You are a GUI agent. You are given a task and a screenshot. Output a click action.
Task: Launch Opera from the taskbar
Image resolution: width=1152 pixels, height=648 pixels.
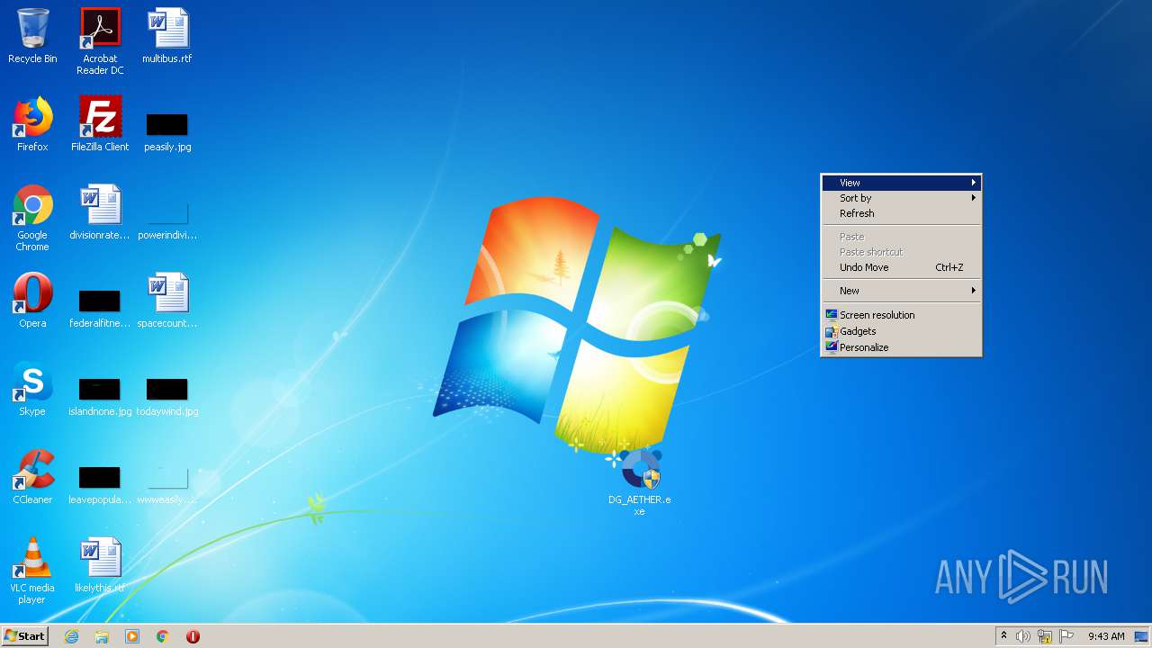click(x=193, y=636)
